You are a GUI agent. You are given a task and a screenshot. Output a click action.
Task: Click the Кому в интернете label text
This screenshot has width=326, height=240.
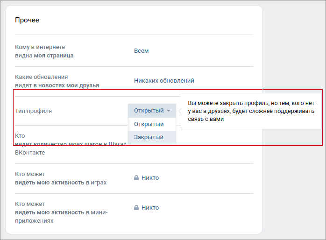[40, 47]
